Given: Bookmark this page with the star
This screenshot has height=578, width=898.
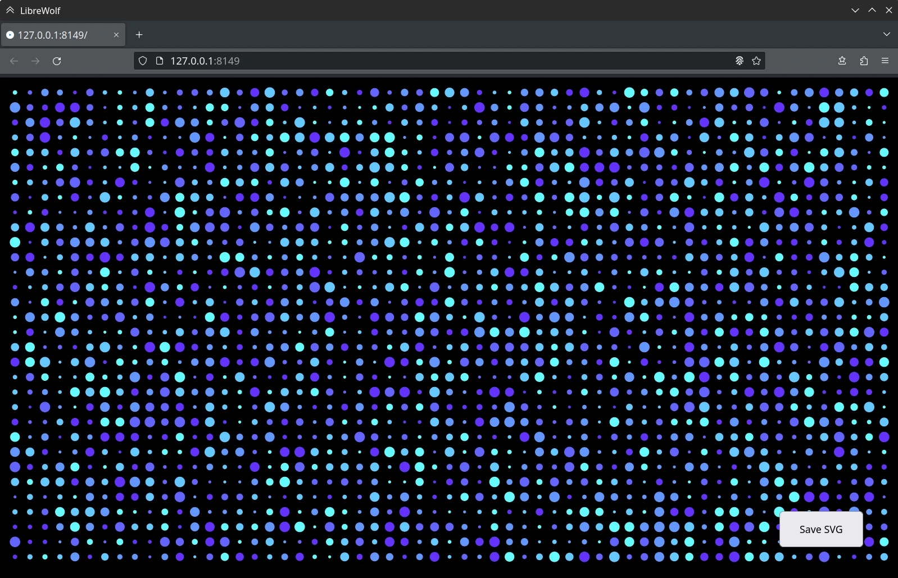Looking at the screenshot, I should click(x=756, y=61).
